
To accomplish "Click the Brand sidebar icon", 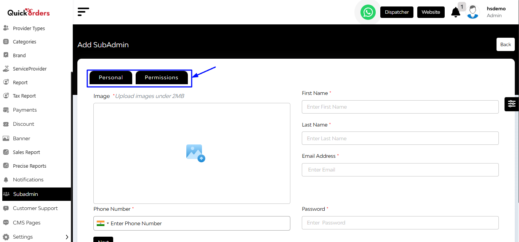I will click(x=6, y=55).
